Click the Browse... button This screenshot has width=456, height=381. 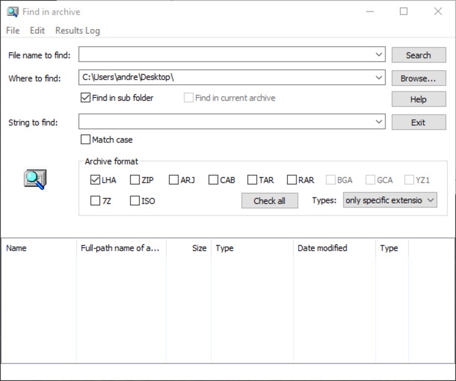(x=418, y=78)
